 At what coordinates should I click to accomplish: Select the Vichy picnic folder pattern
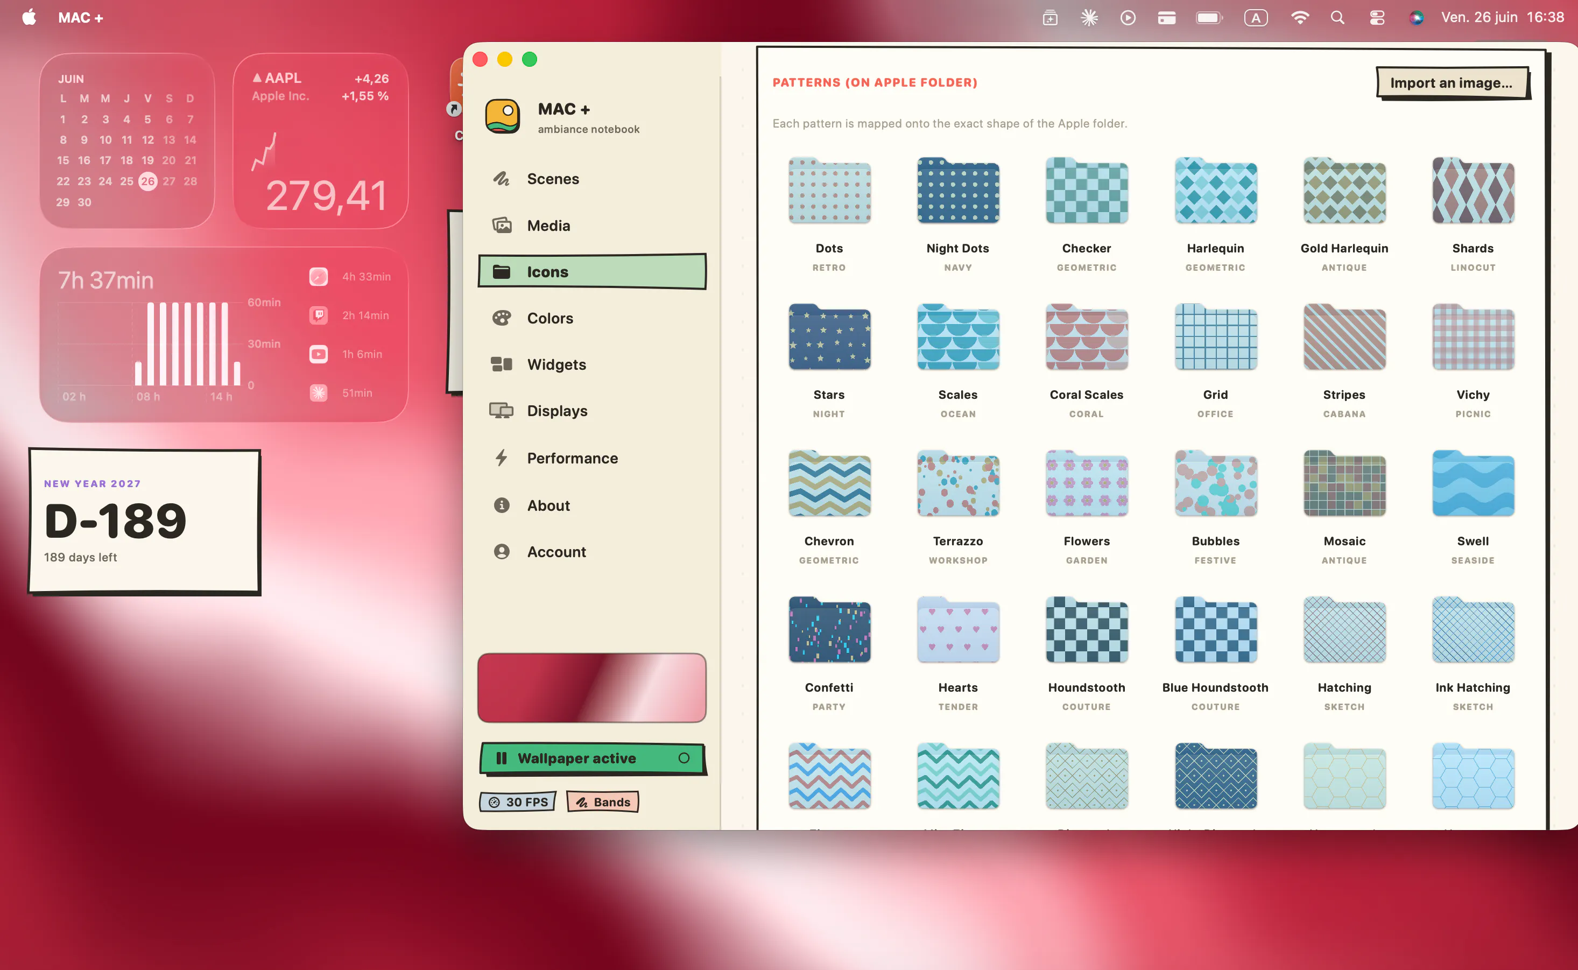(x=1474, y=337)
